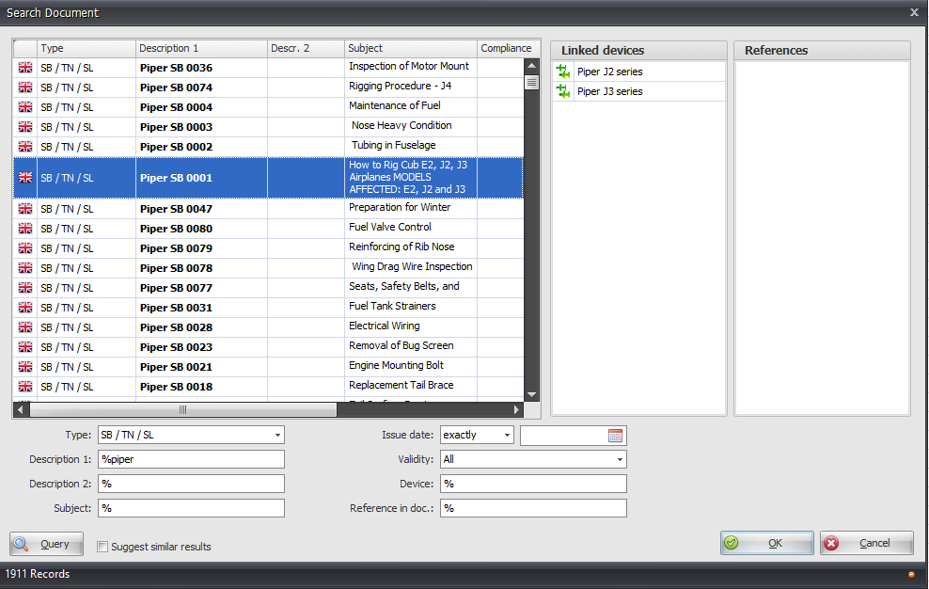The image size is (929, 589).
Task: Click the flag icon for Piper SB 0018
Action: pyautogui.click(x=25, y=387)
